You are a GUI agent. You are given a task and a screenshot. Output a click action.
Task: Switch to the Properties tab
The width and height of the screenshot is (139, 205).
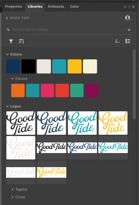(13, 6)
